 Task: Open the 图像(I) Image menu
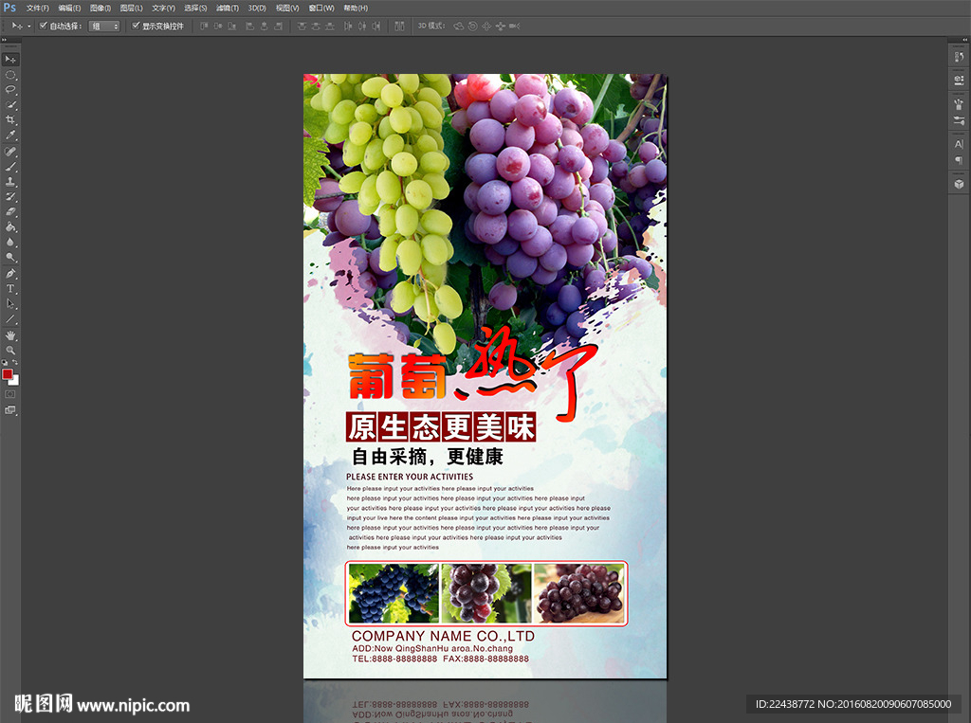click(x=101, y=8)
